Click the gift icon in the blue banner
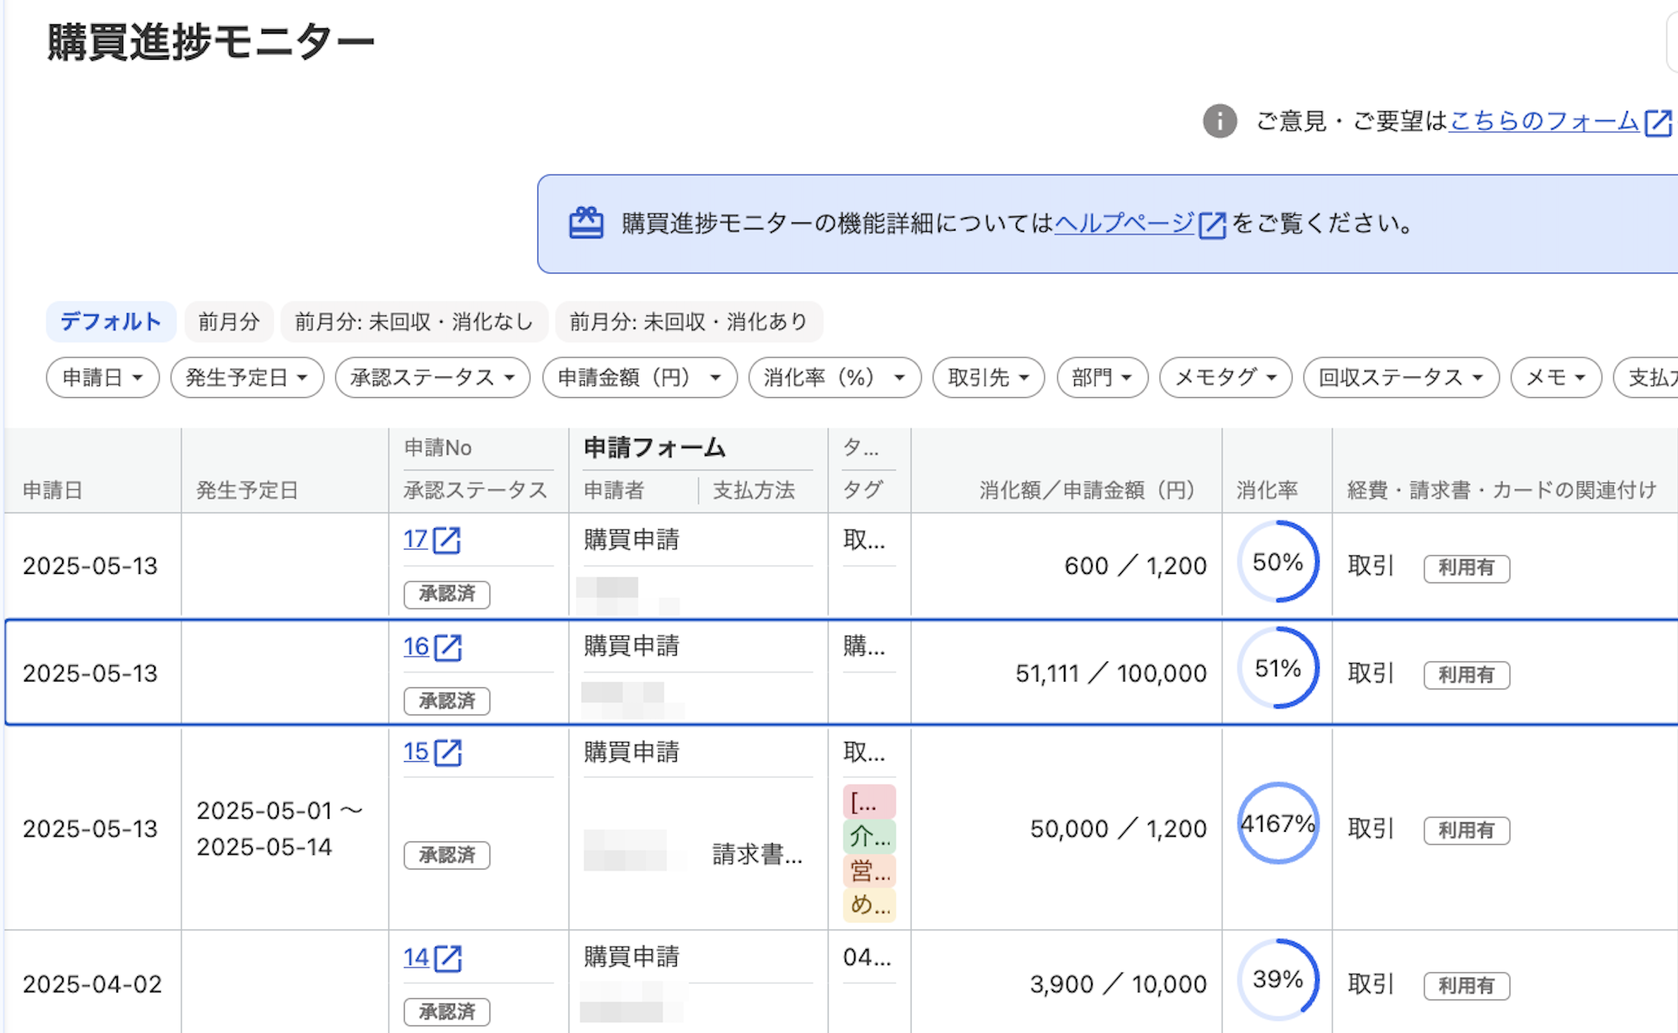This screenshot has height=1033, width=1678. [586, 223]
